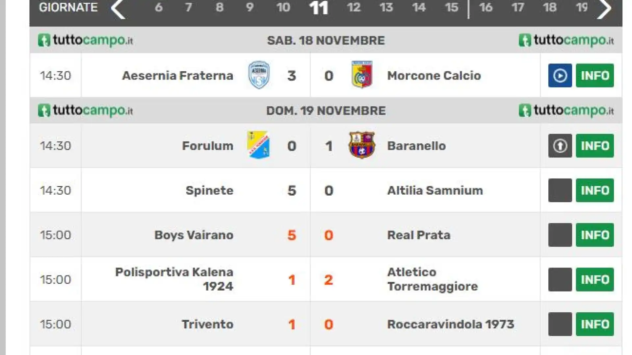The width and height of the screenshot is (632, 355).
Task: Select giornata 12 tab
Action: [x=354, y=7]
